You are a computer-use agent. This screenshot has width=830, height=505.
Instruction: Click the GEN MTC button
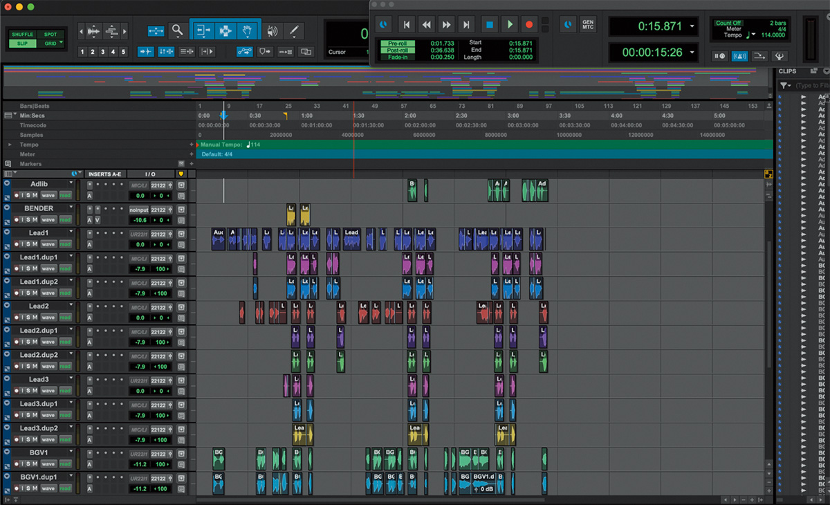[x=587, y=24]
